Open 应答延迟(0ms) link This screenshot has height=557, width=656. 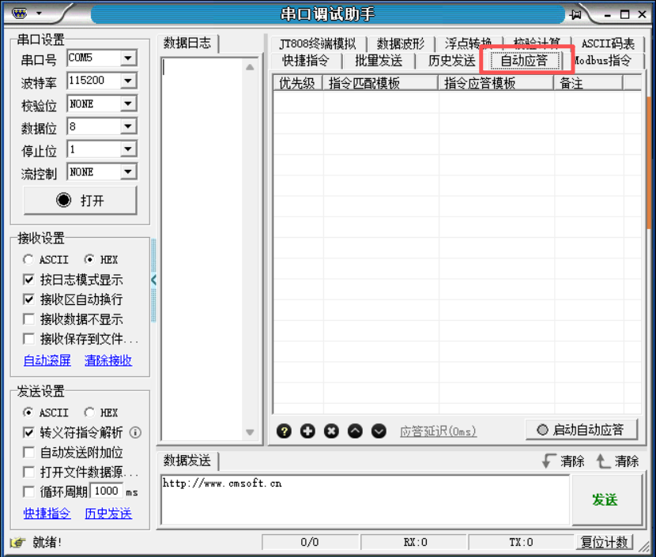pyautogui.click(x=438, y=431)
